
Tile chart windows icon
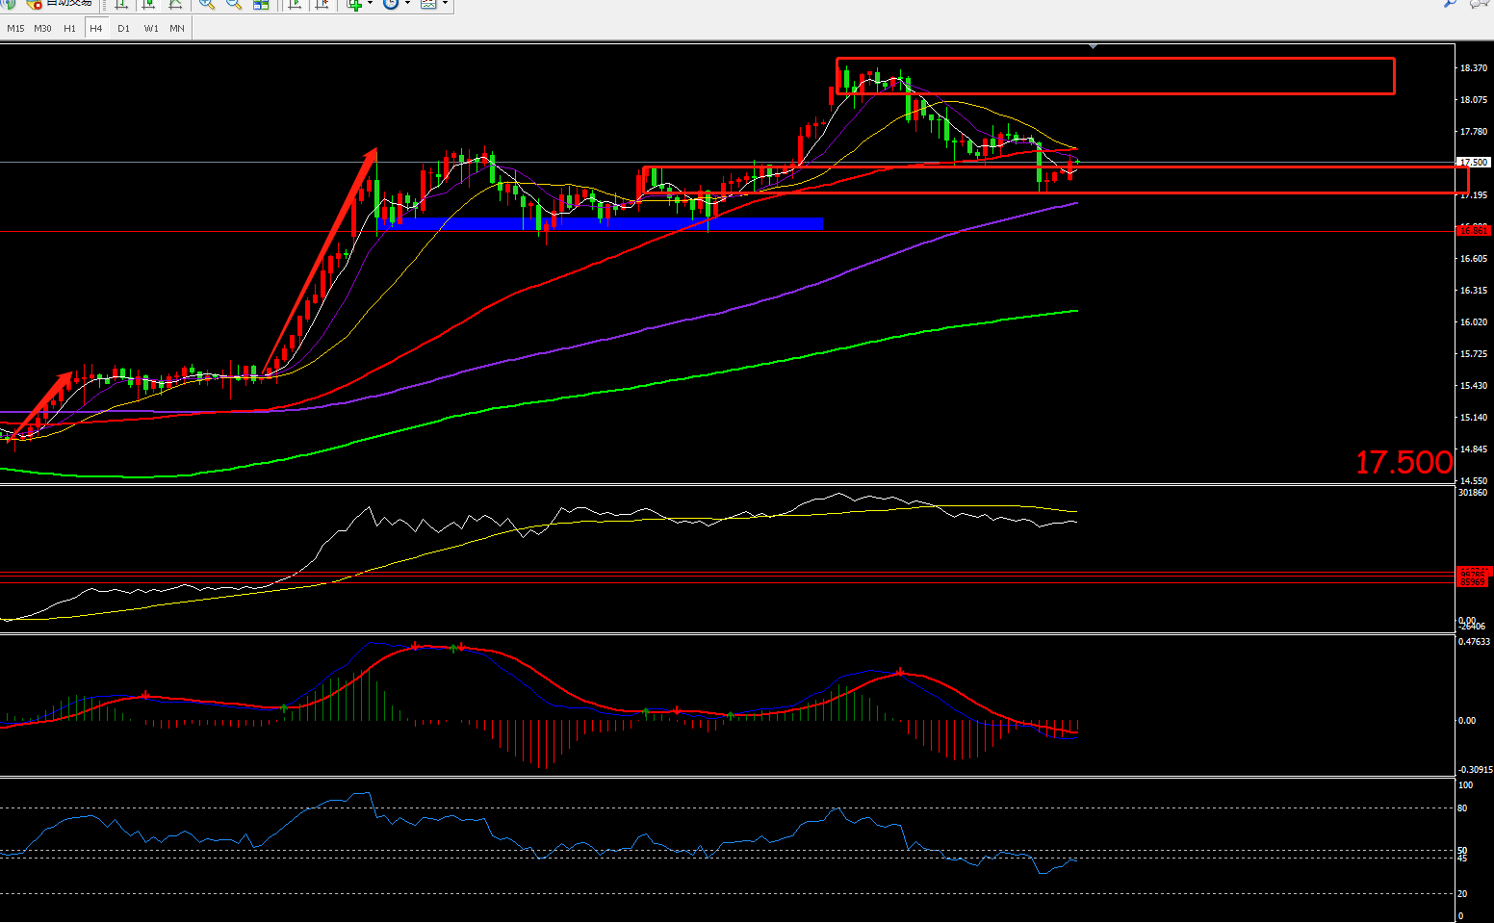261,4
